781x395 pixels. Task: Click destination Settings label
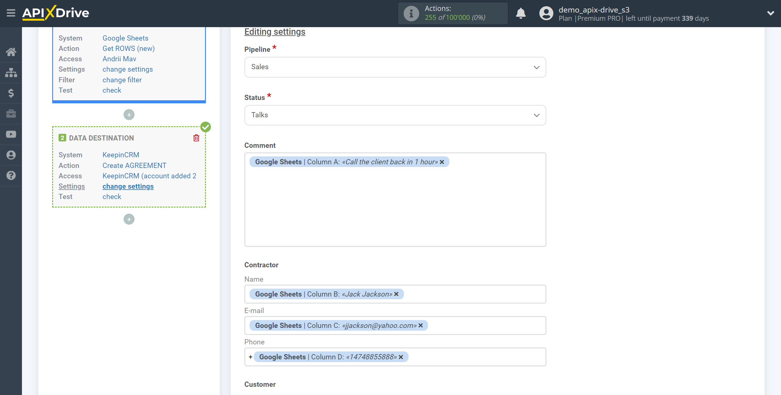pos(72,186)
